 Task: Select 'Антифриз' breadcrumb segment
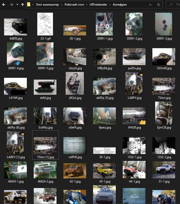[x=120, y=4]
